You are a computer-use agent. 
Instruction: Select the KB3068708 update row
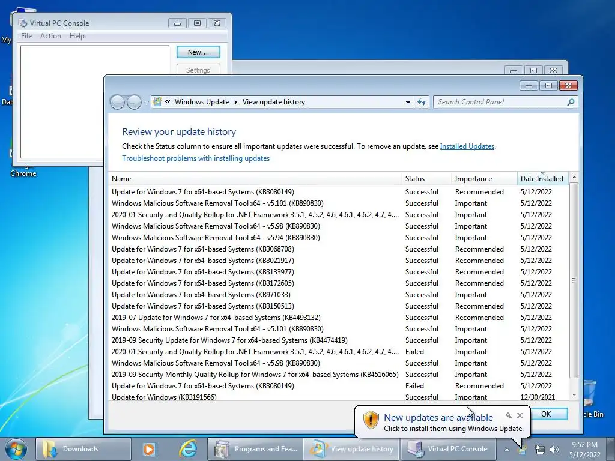tap(339, 249)
